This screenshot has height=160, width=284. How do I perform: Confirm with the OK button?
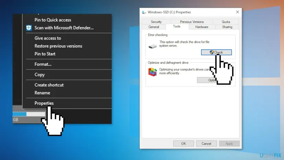[x=184, y=144]
